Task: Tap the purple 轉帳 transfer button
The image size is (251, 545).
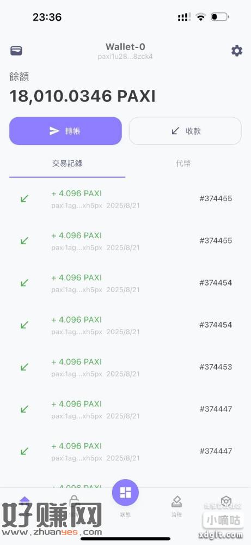Action: pyautogui.click(x=66, y=131)
